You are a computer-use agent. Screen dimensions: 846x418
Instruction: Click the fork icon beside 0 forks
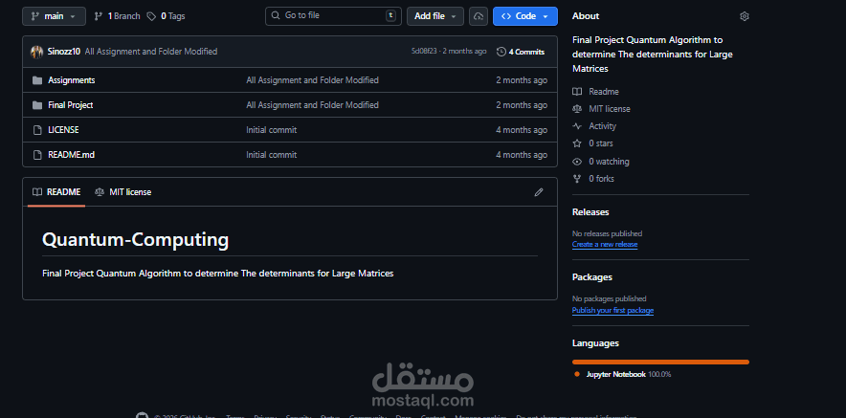pos(577,179)
